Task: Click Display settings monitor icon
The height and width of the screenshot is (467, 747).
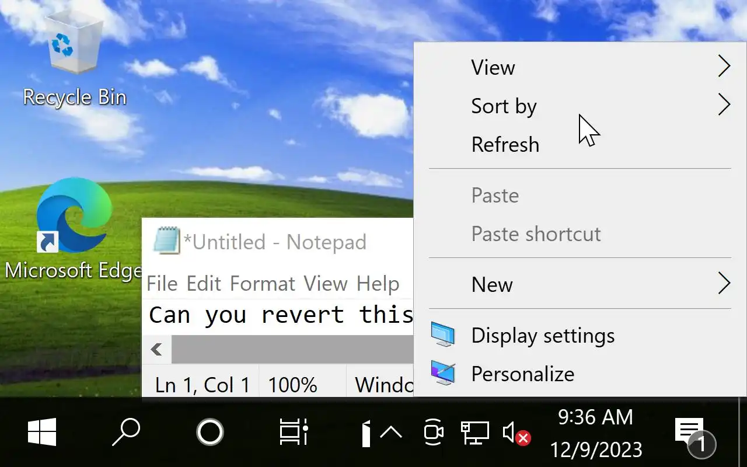Action: [443, 335]
